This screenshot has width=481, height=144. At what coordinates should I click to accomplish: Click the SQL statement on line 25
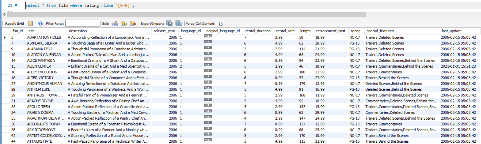[80, 5]
